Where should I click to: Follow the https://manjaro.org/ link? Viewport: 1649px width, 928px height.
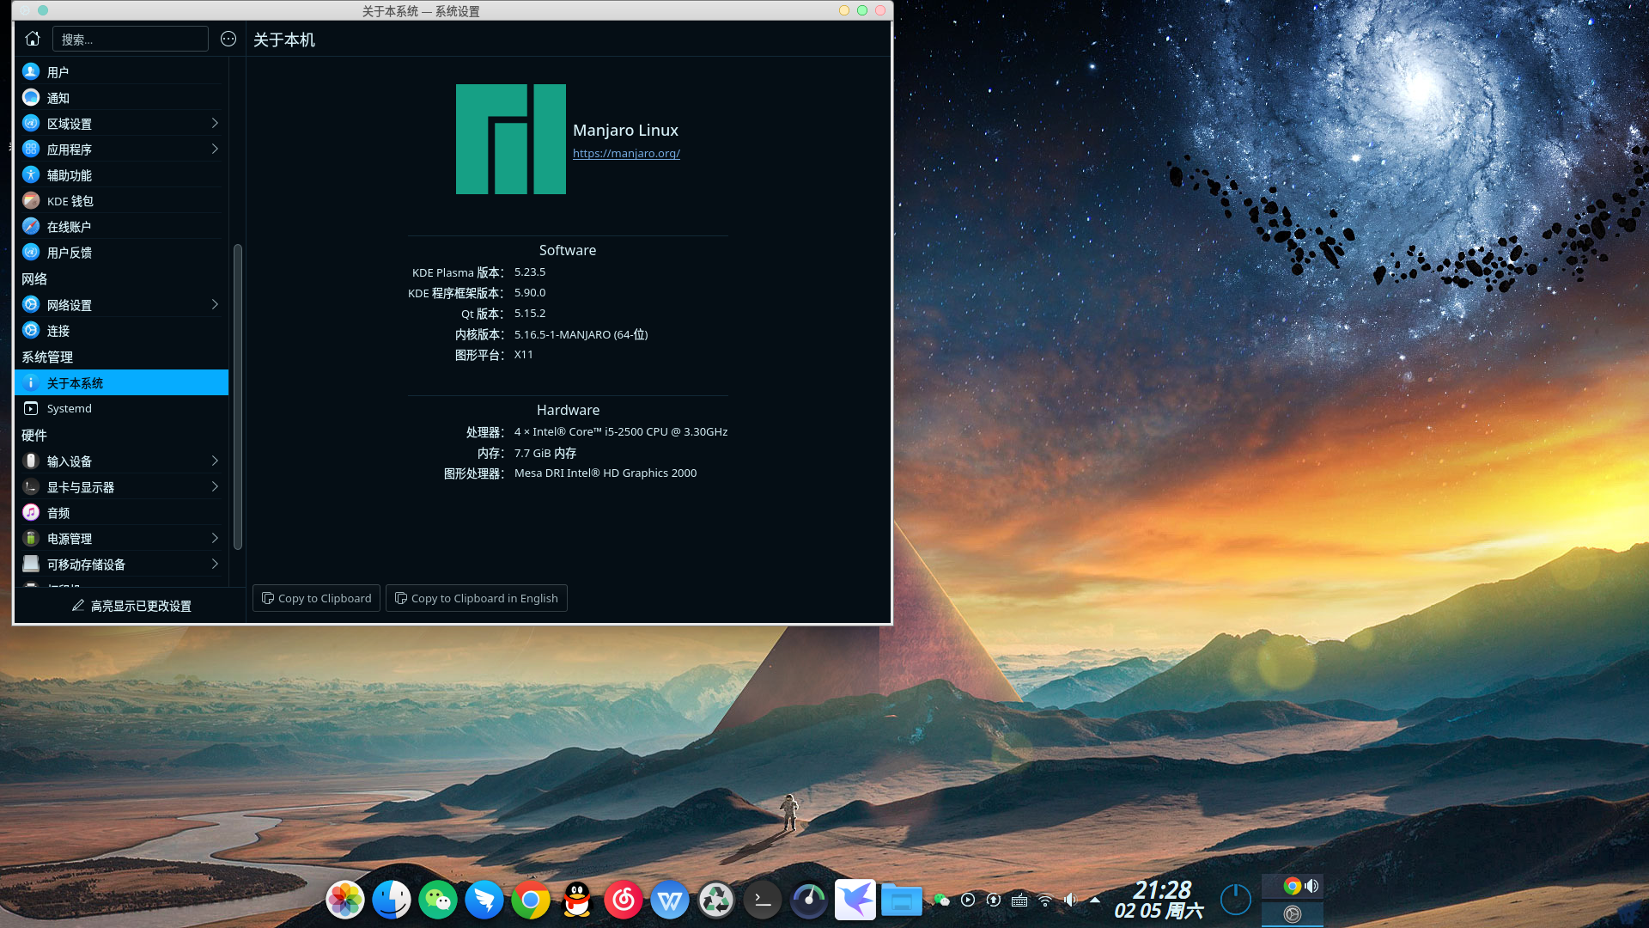pyautogui.click(x=626, y=153)
